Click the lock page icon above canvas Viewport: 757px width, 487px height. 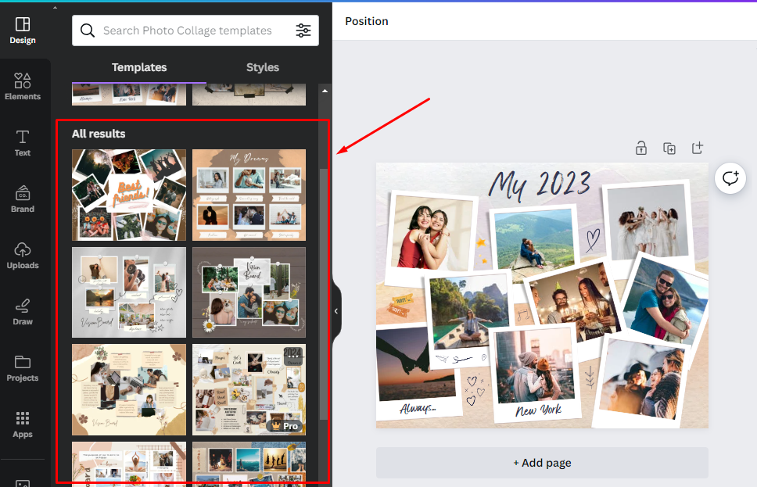pos(641,149)
